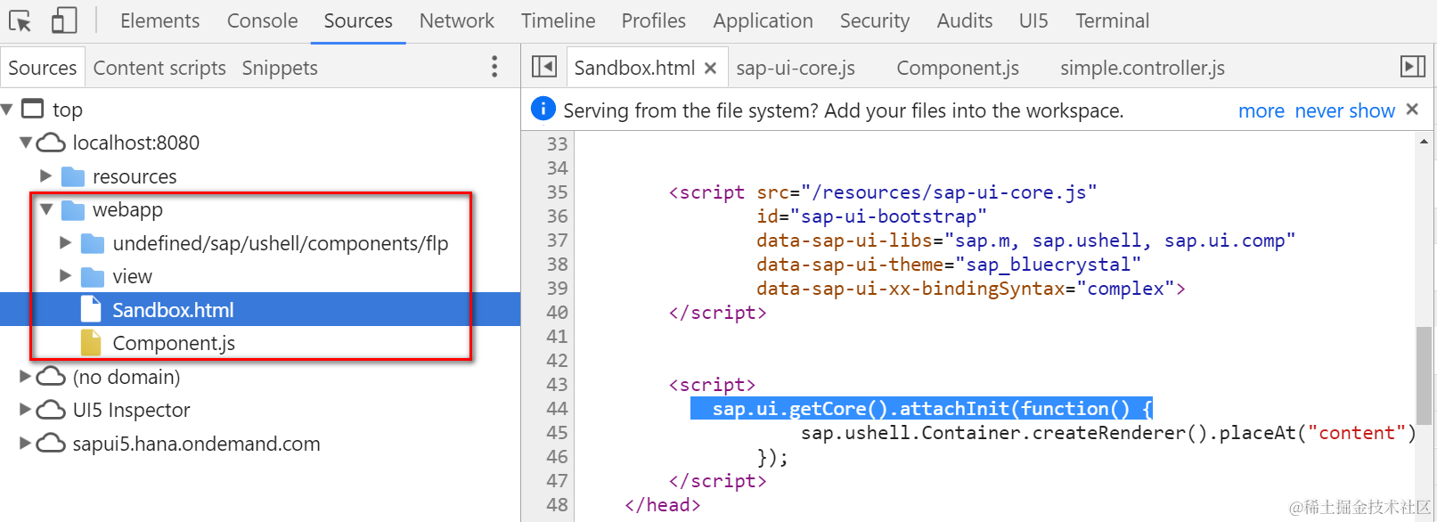
Task: Dismiss the workspace info banner
Action: click(1412, 110)
